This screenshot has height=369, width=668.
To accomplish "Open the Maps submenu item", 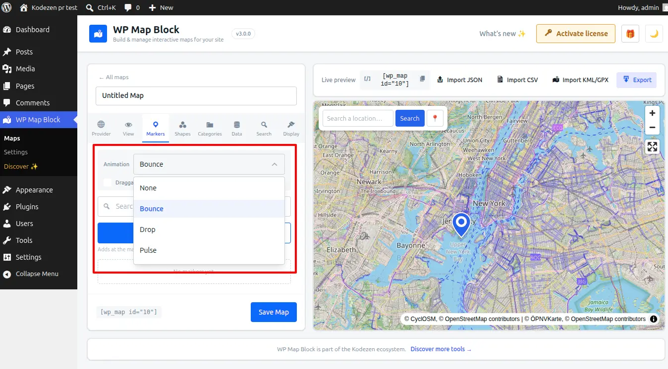I will (12, 138).
